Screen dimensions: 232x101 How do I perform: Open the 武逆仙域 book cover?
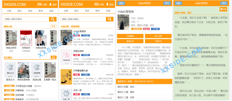[x=37, y=70]
